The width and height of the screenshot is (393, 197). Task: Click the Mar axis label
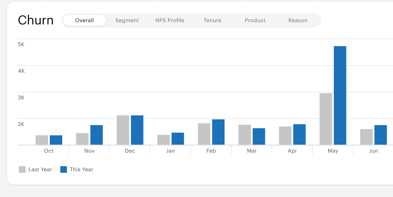coord(252,151)
